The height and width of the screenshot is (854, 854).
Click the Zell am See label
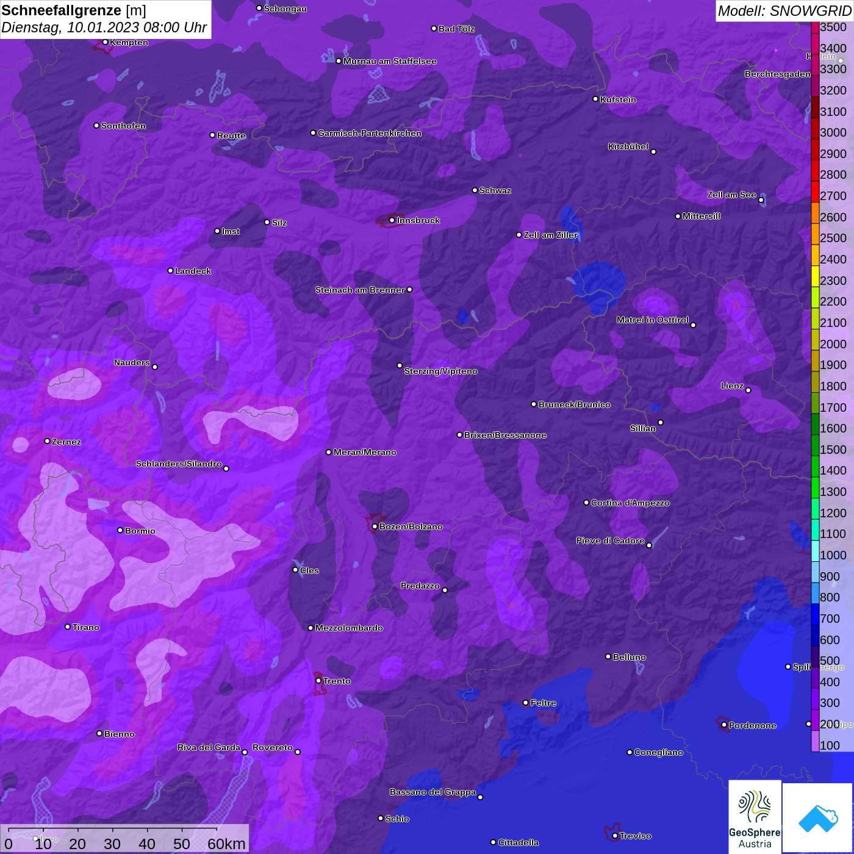pos(731,195)
